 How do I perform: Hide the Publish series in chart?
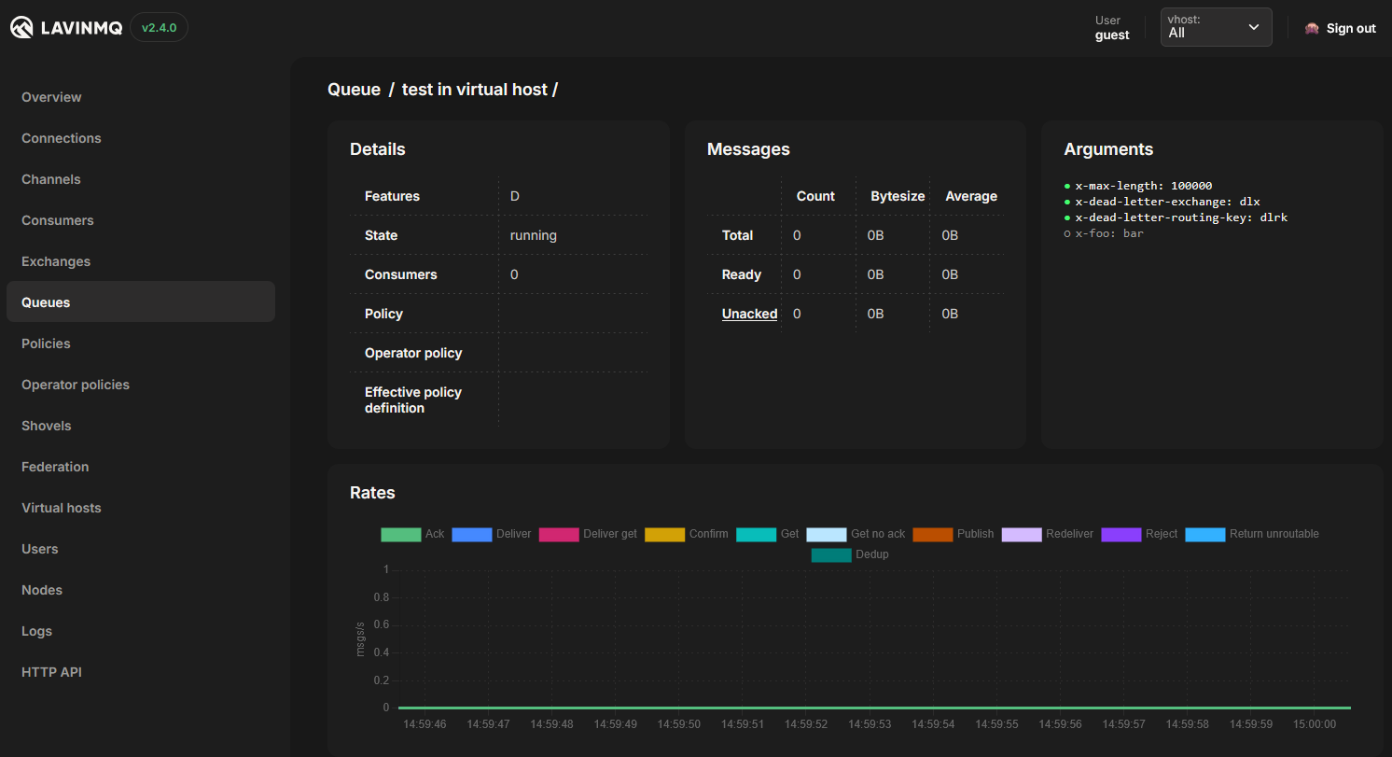954,534
